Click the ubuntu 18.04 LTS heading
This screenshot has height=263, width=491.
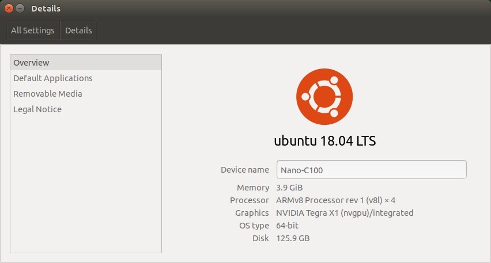[324, 141]
